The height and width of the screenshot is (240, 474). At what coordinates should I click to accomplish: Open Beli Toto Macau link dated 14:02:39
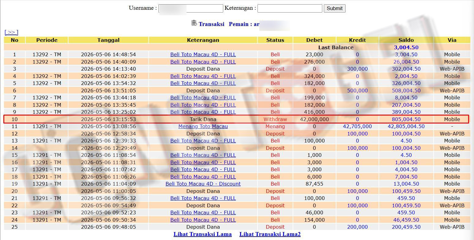(203, 76)
